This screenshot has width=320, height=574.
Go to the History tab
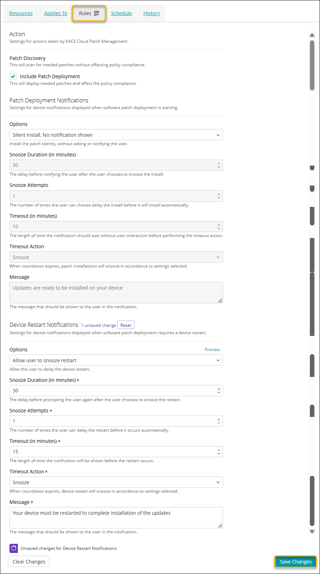[152, 13]
